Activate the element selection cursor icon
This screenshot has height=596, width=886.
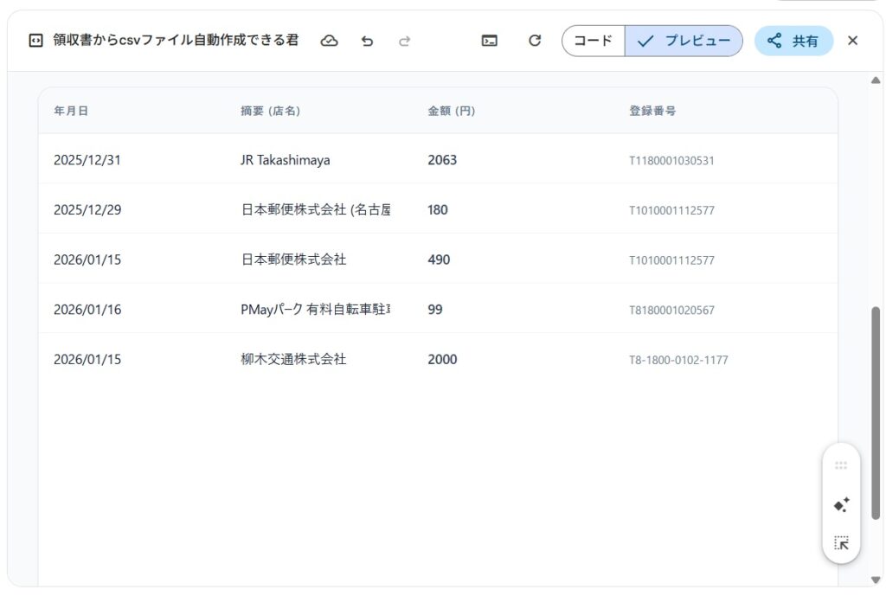coord(841,543)
